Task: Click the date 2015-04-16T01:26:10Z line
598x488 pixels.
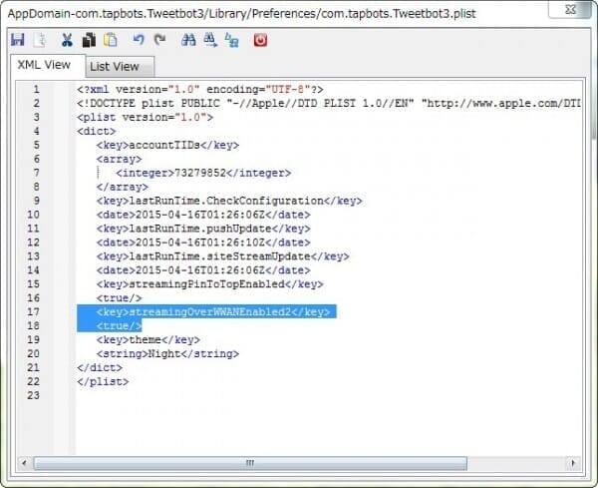Action: (x=203, y=243)
